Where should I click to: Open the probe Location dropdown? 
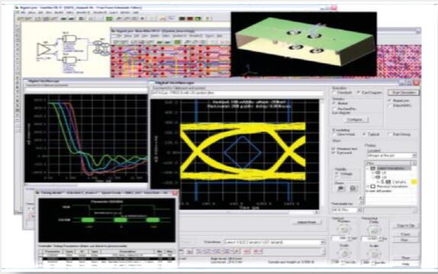tap(391, 155)
